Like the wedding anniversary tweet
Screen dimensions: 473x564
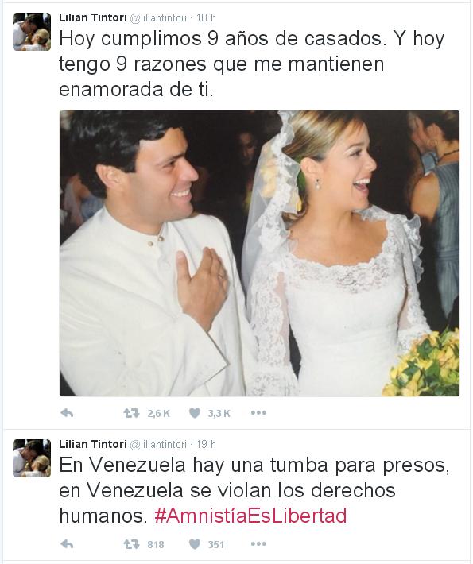[195, 413]
